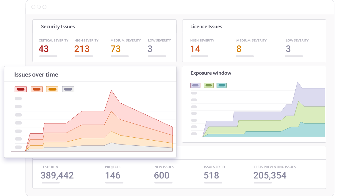Toggle the gray low-severity legend swatch

click(68, 89)
